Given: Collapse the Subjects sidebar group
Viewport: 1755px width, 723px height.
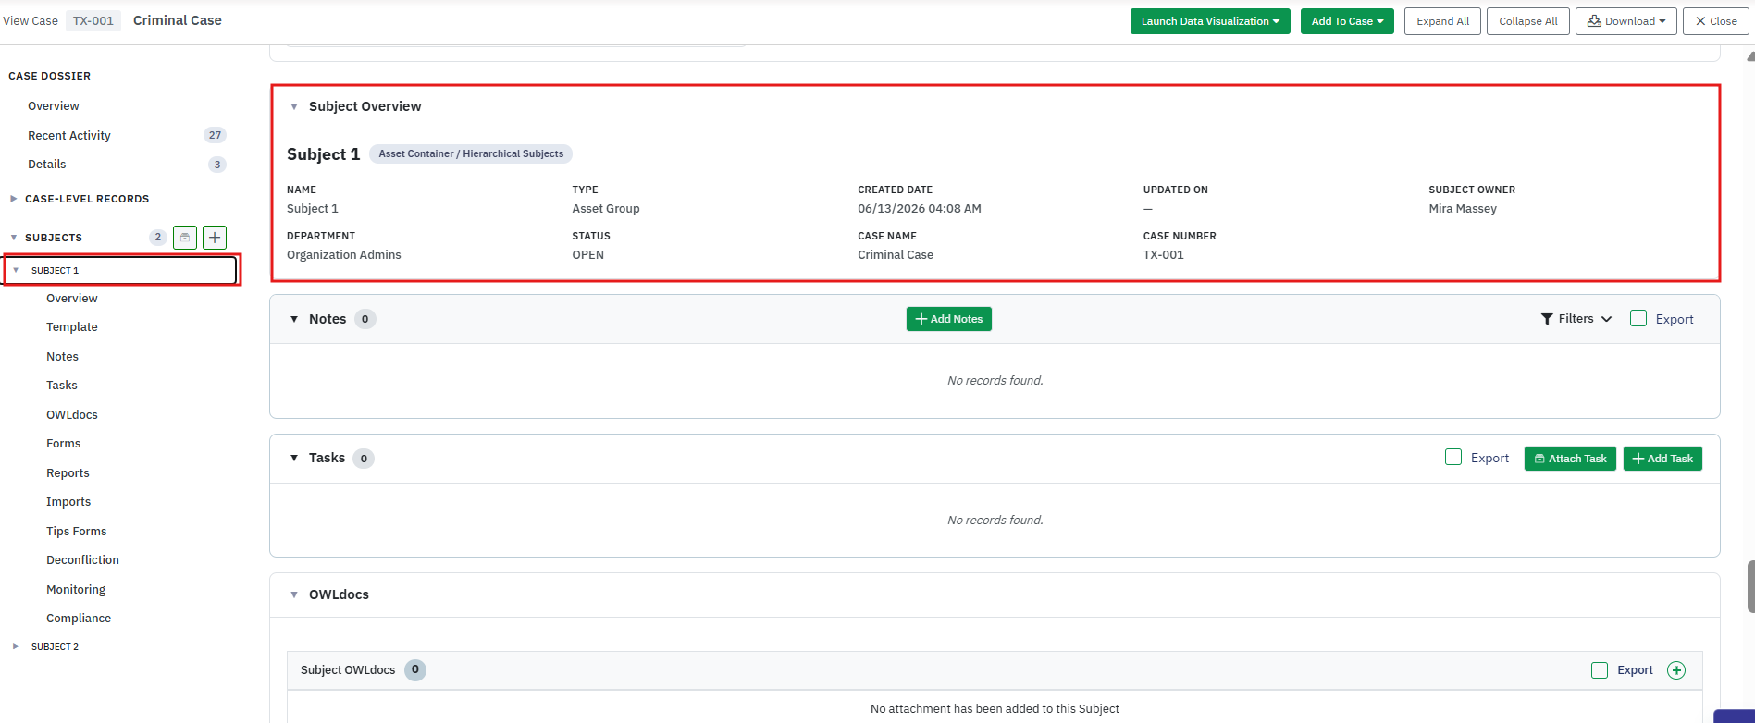Looking at the screenshot, I should (x=13, y=238).
